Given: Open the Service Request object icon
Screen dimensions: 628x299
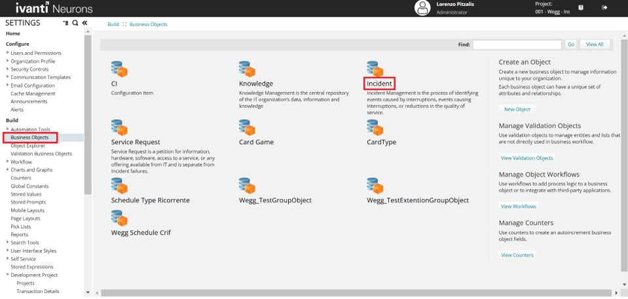Looking at the screenshot, I should click(119, 128).
